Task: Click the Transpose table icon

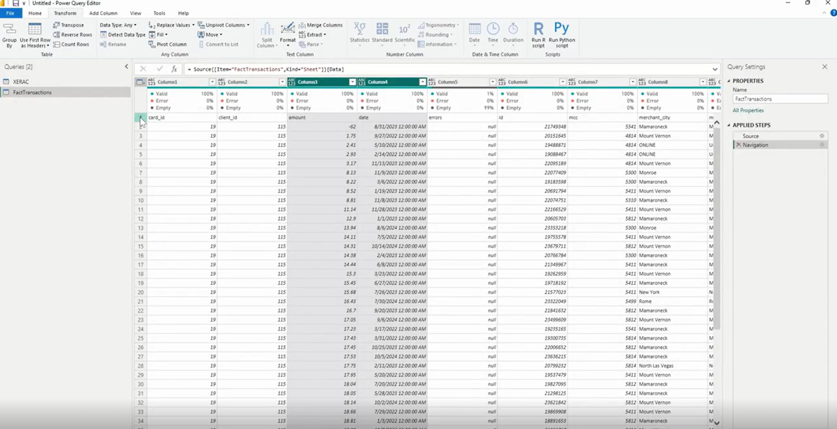Action: click(56, 25)
